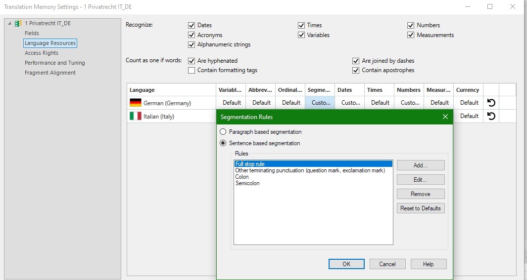Click the Variables column header

(x=231, y=90)
